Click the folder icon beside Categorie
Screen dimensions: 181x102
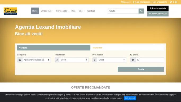(x=20, y=60)
